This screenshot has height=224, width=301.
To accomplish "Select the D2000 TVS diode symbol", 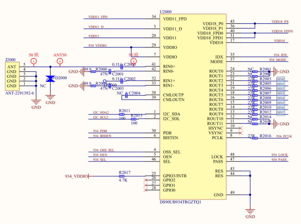I will 50,79.
